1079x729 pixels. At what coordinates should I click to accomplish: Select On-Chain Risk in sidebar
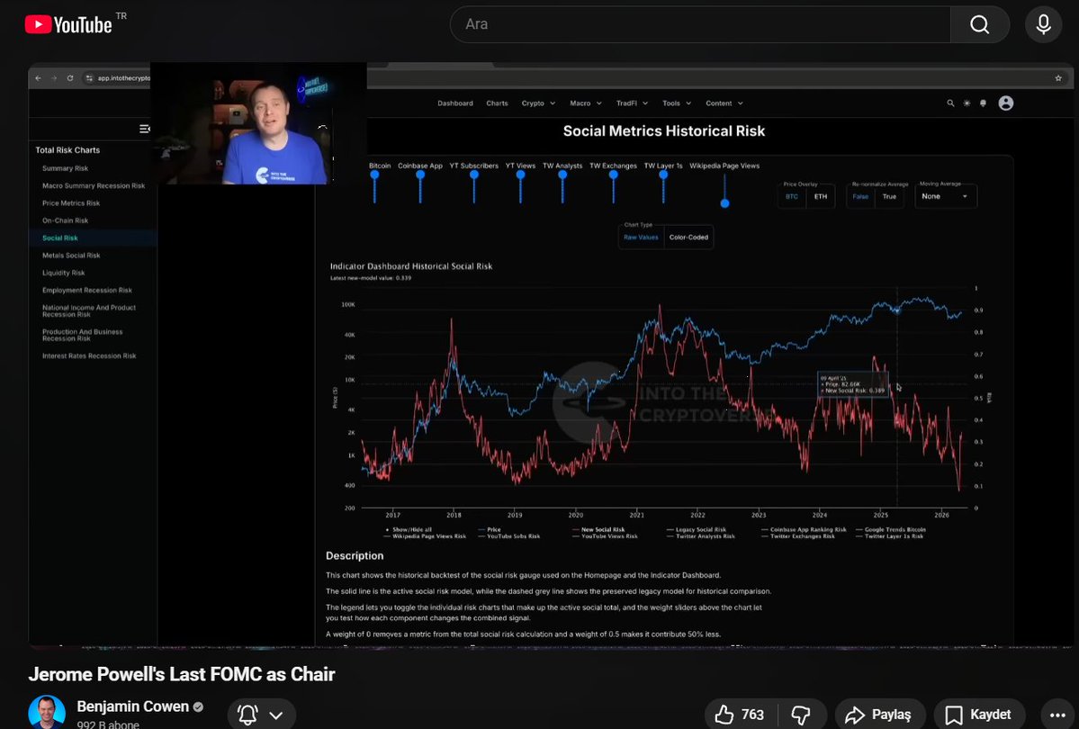tap(65, 220)
